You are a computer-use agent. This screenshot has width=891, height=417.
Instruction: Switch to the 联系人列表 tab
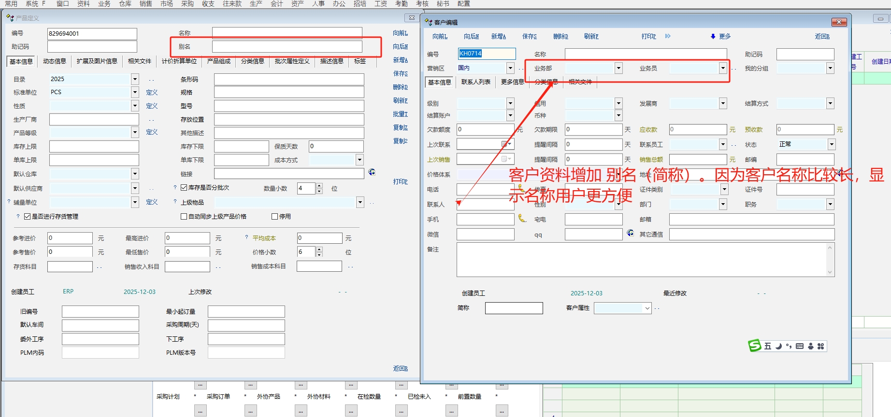pyautogui.click(x=475, y=82)
